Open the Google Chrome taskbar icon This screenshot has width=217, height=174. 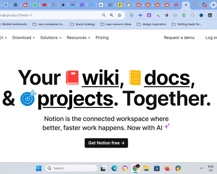click(136, 168)
